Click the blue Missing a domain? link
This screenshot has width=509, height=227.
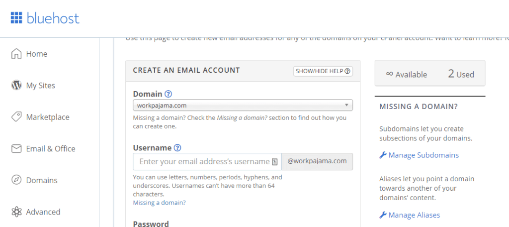(160, 203)
